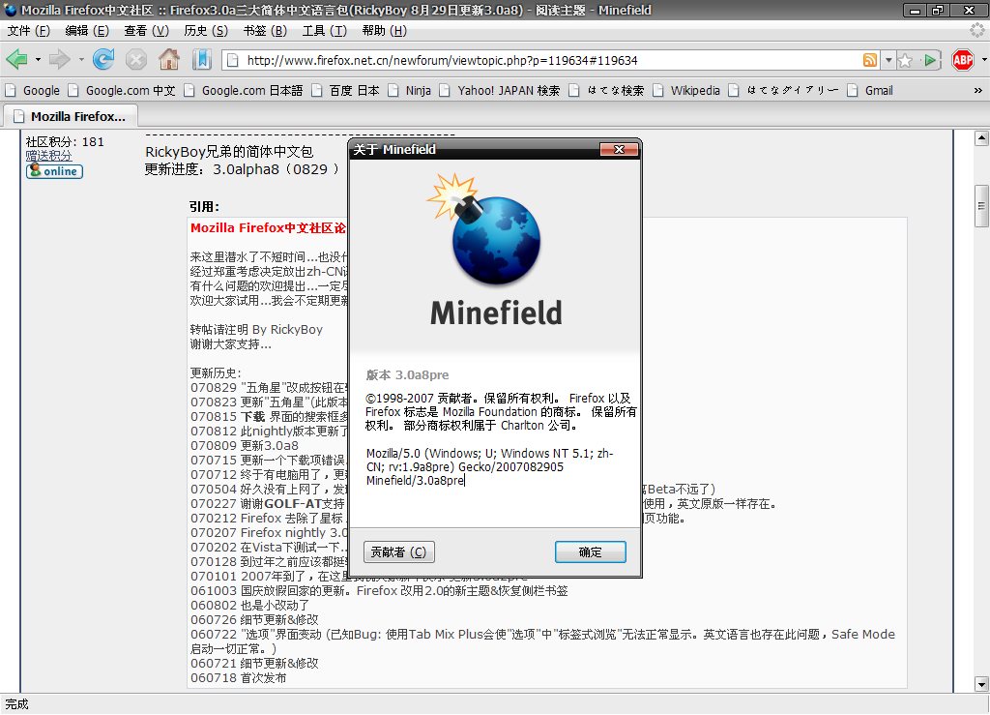Go back with the green back arrow
The image size is (990, 715).
point(17,60)
